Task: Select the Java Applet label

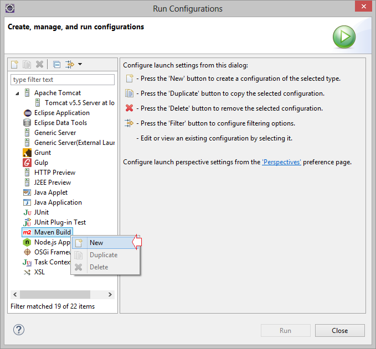Action: point(51,192)
